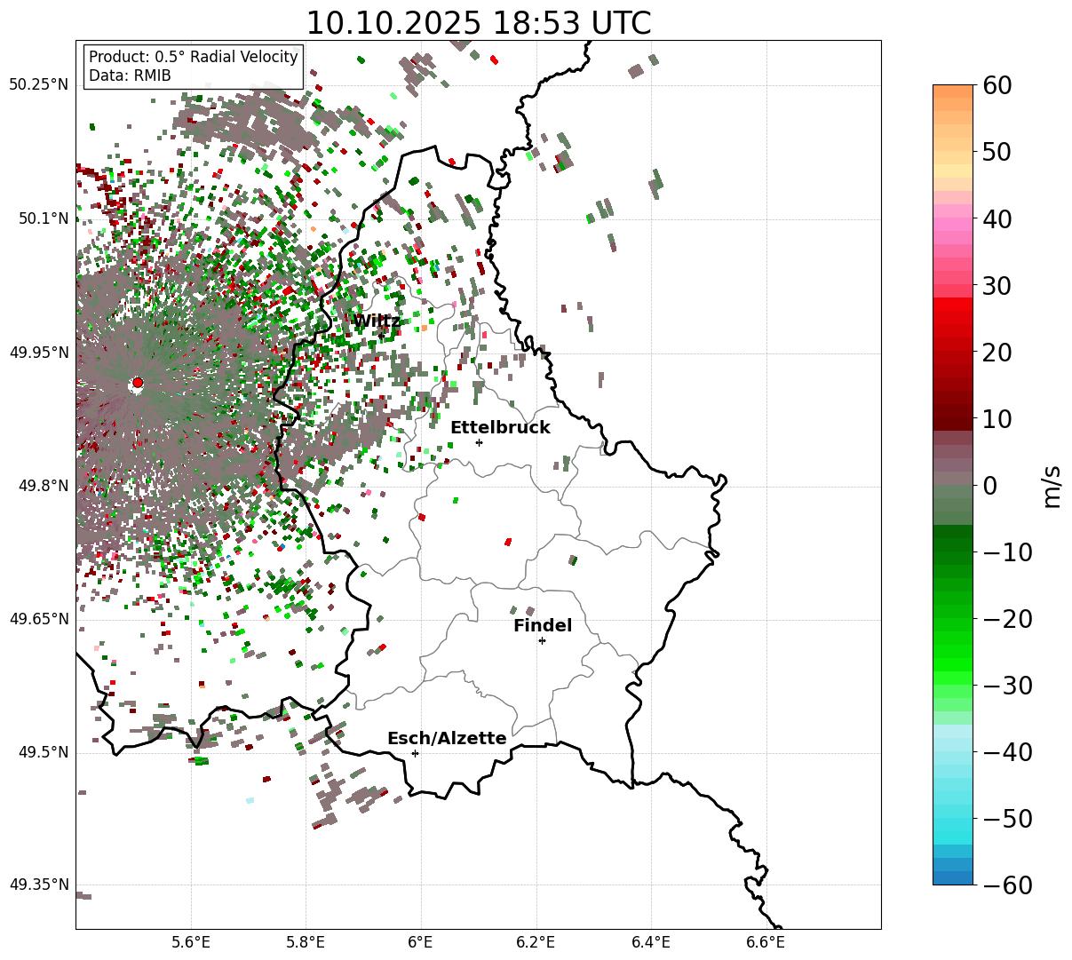Click the 6.4°E longitude tick label
1072x960 pixels.
[651, 942]
